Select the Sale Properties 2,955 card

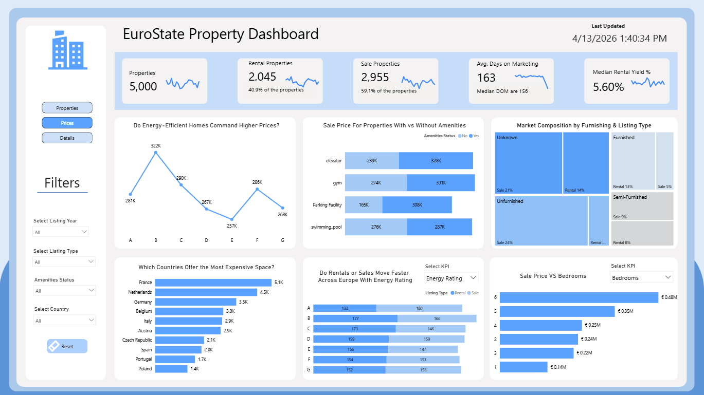[x=396, y=81]
